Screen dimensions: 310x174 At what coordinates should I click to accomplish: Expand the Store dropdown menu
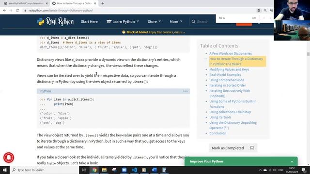click(x=154, y=21)
